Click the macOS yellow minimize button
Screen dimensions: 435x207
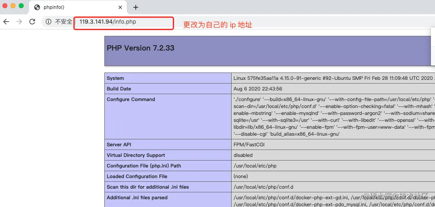click(13, 6)
